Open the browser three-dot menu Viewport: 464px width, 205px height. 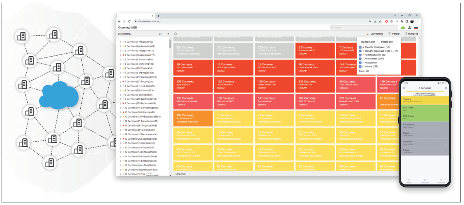417,21
